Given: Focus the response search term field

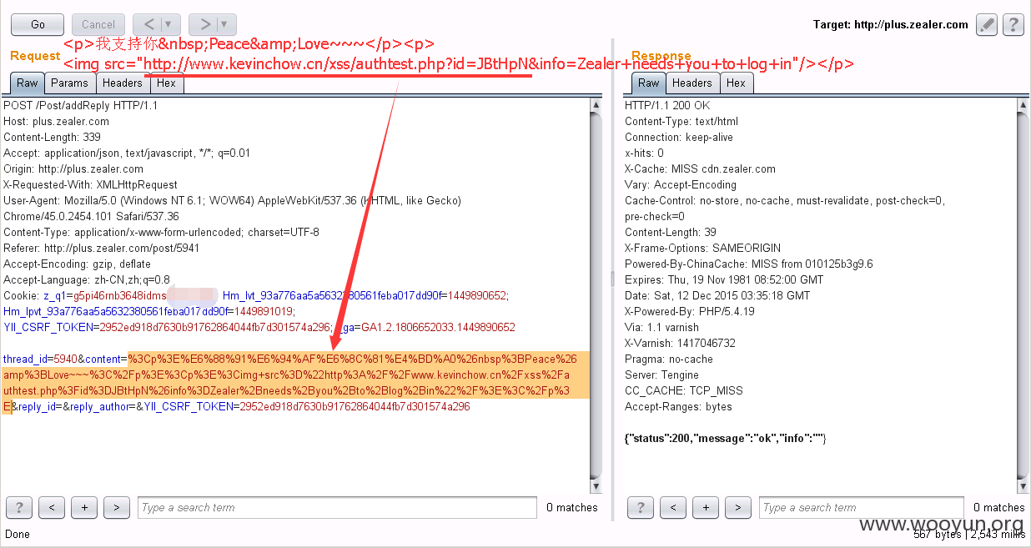Looking at the screenshot, I should click(861, 507).
